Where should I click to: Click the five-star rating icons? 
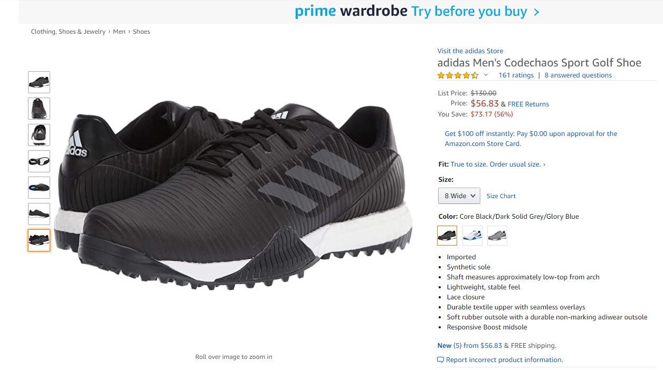click(458, 75)
